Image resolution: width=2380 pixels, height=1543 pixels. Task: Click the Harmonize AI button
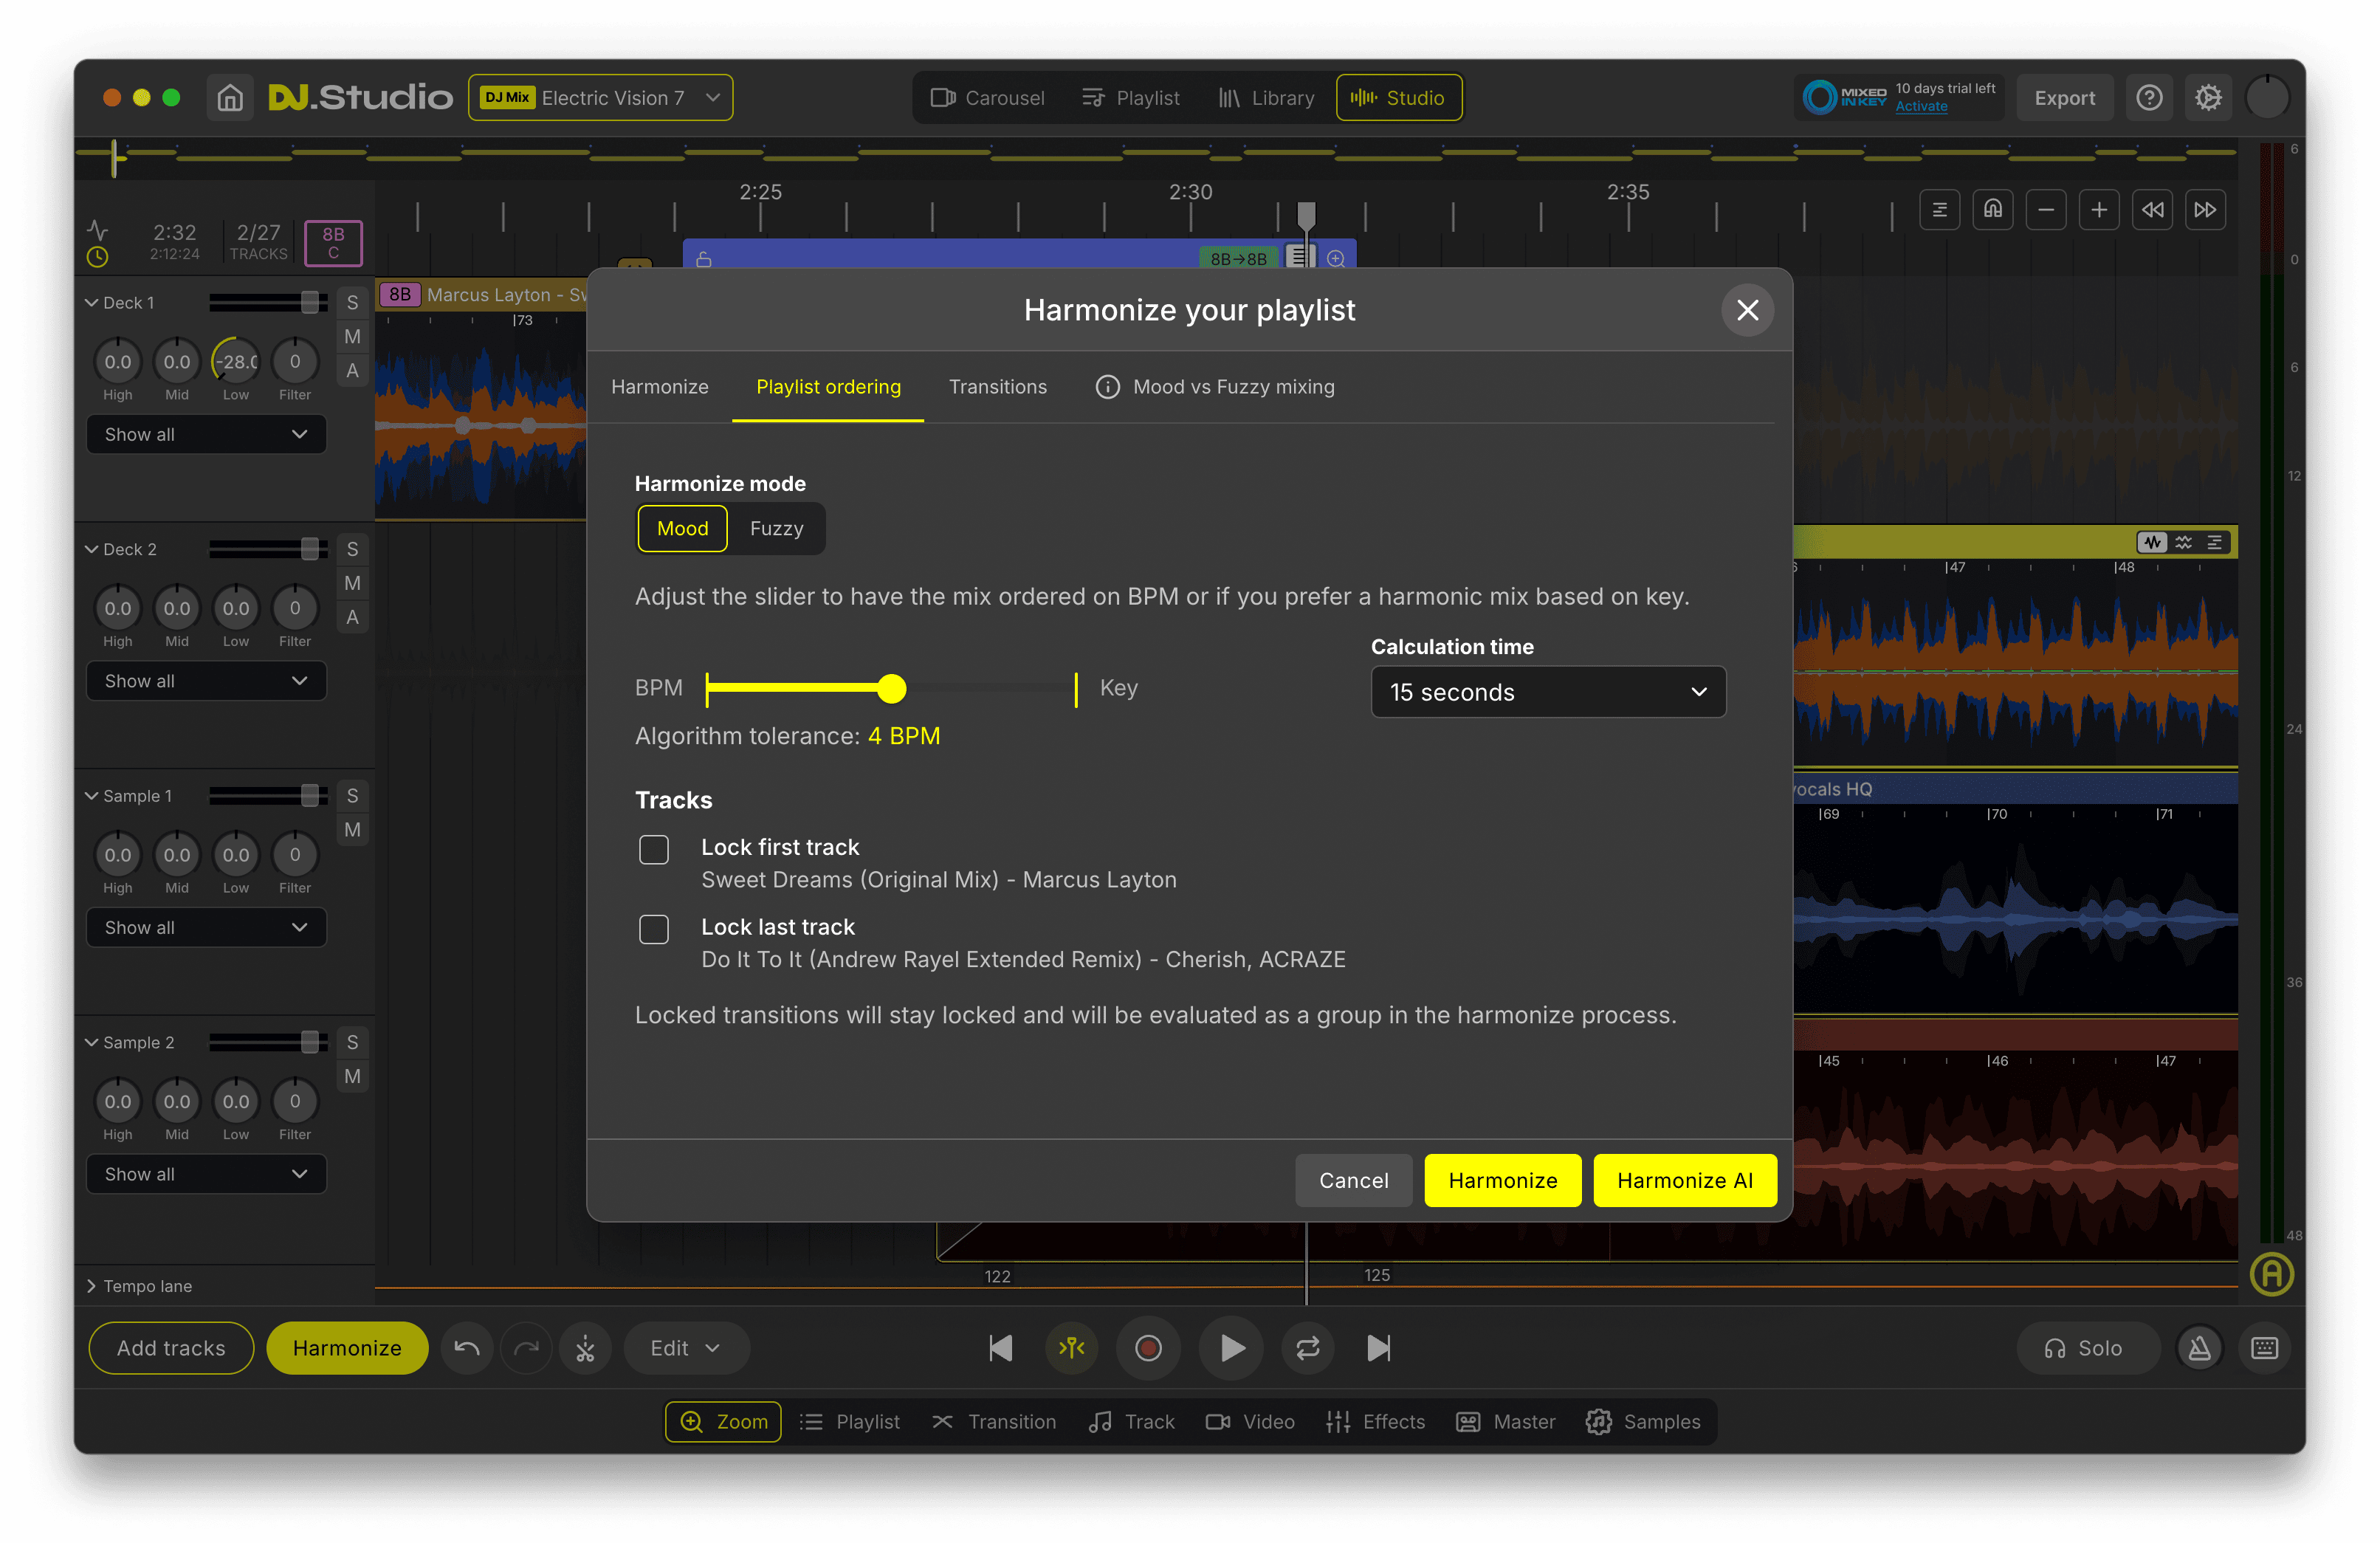click(x=1684, y=1180)
